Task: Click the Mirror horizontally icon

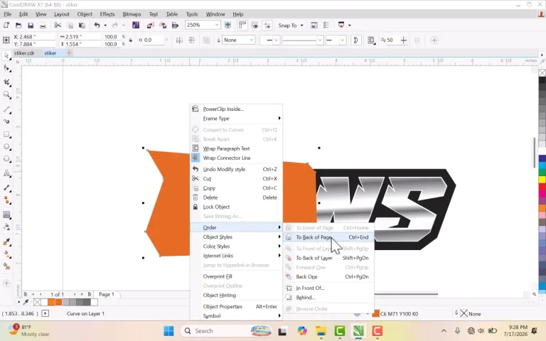Action: (x=179, y=40)
